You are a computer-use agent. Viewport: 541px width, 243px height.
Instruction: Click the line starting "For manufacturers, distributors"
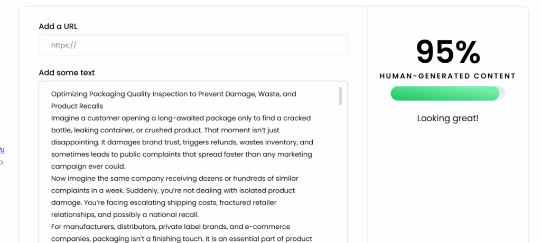click(x=170, y=227)
